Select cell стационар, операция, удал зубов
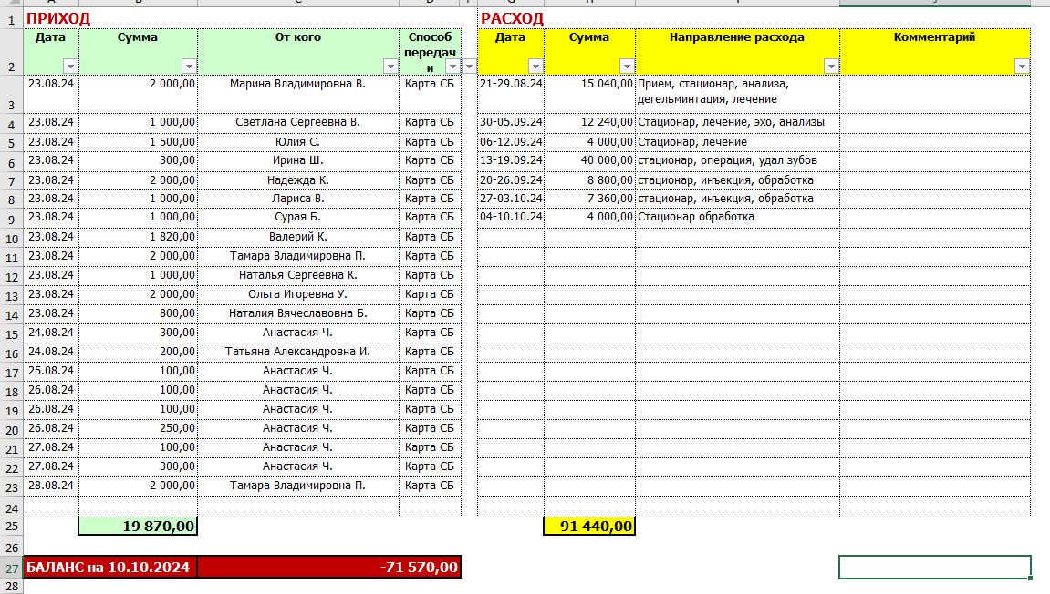 pos(737,160)
